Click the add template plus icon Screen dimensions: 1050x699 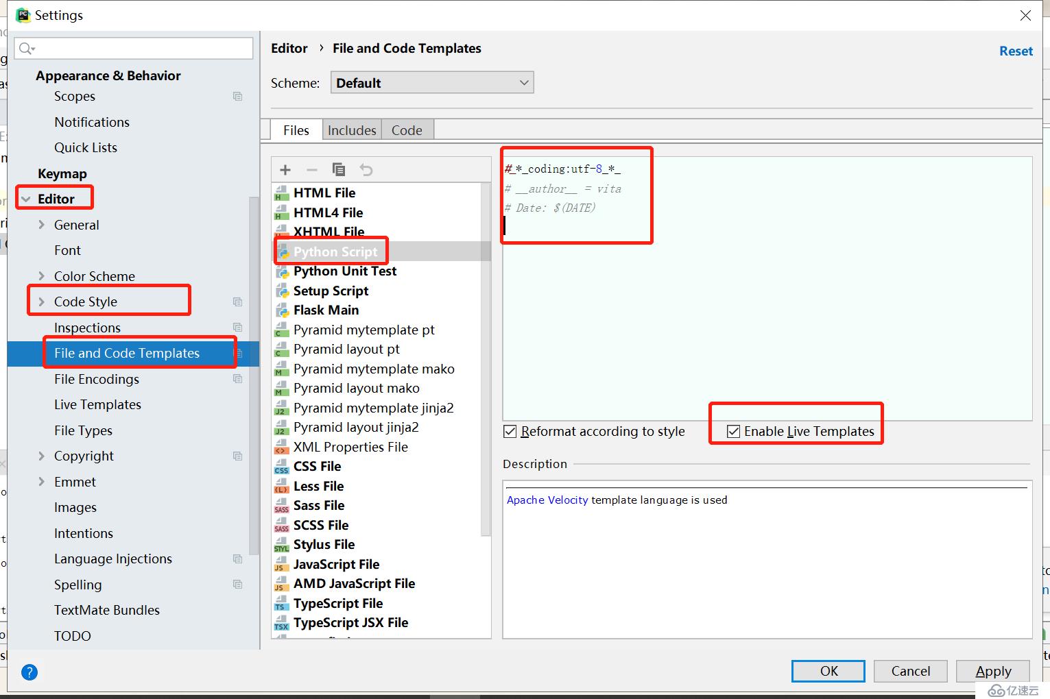point(285,169)
